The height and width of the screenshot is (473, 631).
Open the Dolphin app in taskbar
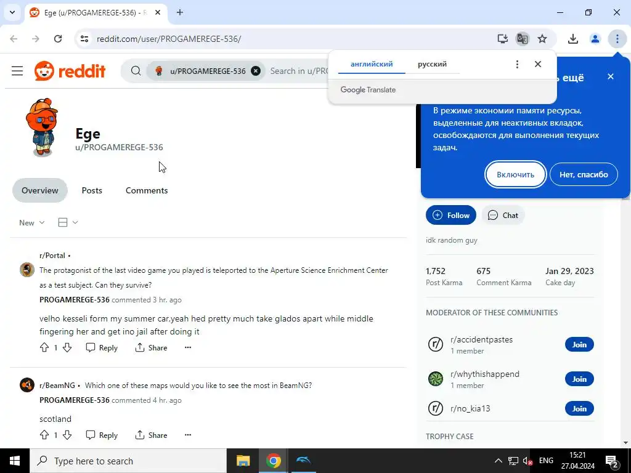point(303,461)
